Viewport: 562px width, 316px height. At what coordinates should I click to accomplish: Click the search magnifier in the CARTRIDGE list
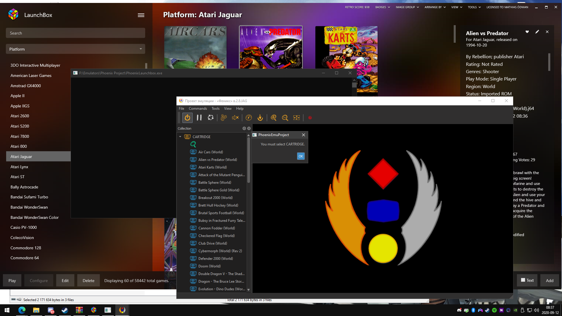click(193, 144)
